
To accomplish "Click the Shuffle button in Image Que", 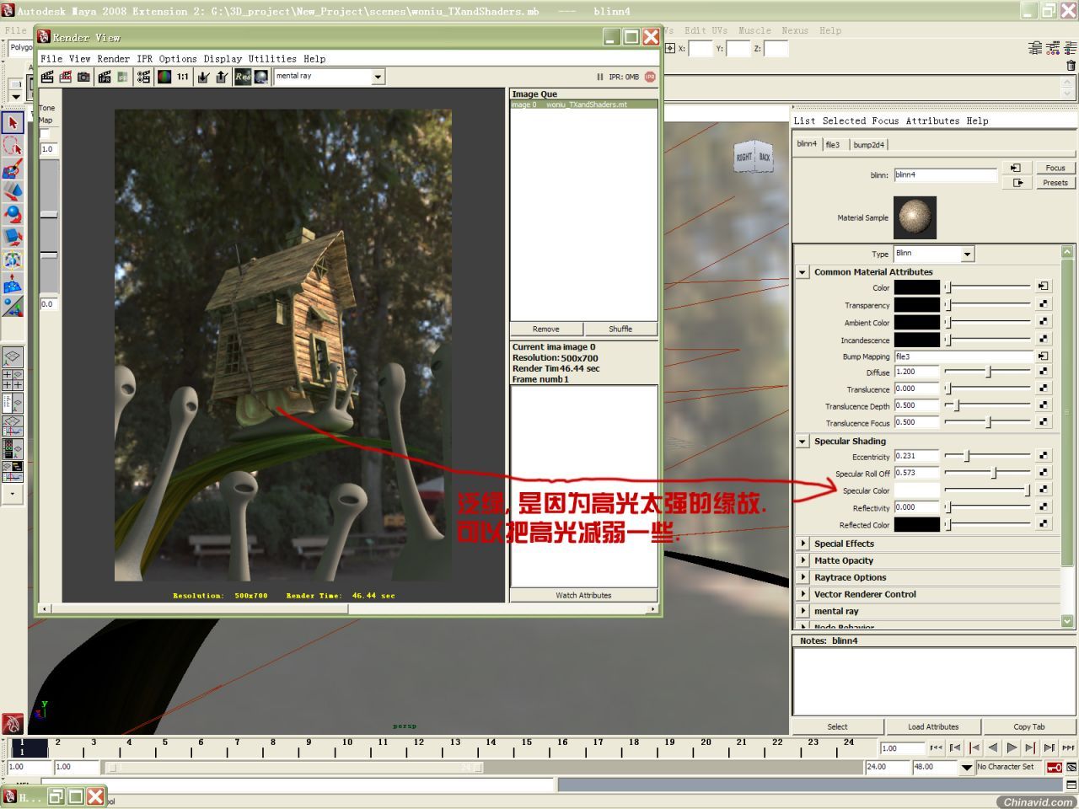I will click(x=620, y=329).
